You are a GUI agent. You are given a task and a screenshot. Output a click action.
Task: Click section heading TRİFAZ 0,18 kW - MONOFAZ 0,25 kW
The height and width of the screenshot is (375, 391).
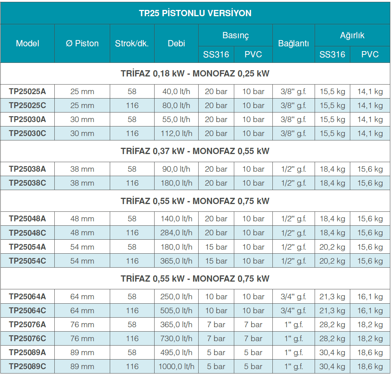(x=195, y=74)
